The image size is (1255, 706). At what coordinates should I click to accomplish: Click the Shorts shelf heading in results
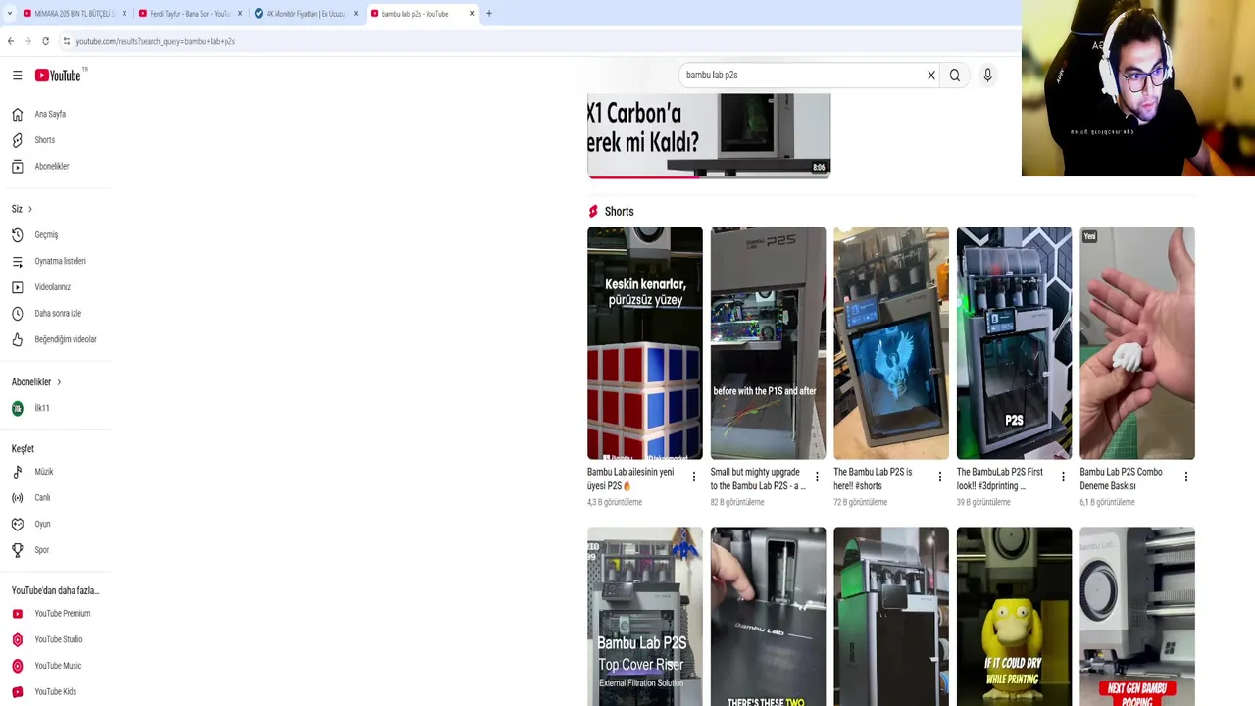(619, 212)
